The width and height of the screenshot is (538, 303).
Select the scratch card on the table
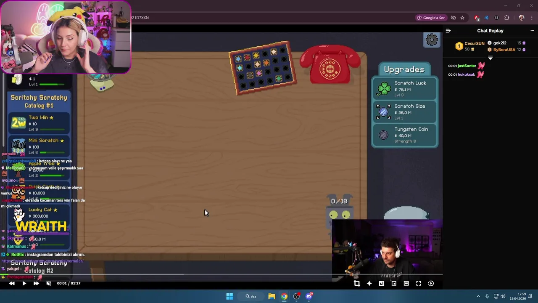click(263, 67)
